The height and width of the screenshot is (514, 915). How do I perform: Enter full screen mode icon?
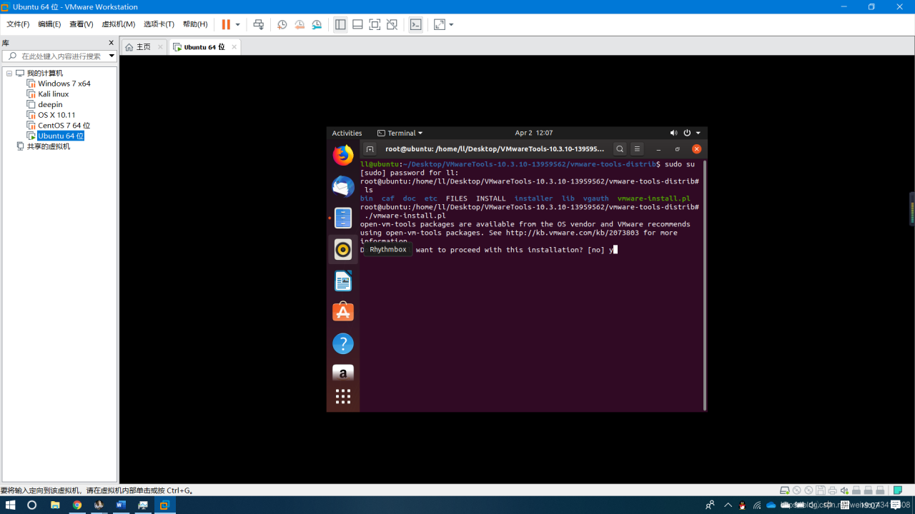coord(375,24)
